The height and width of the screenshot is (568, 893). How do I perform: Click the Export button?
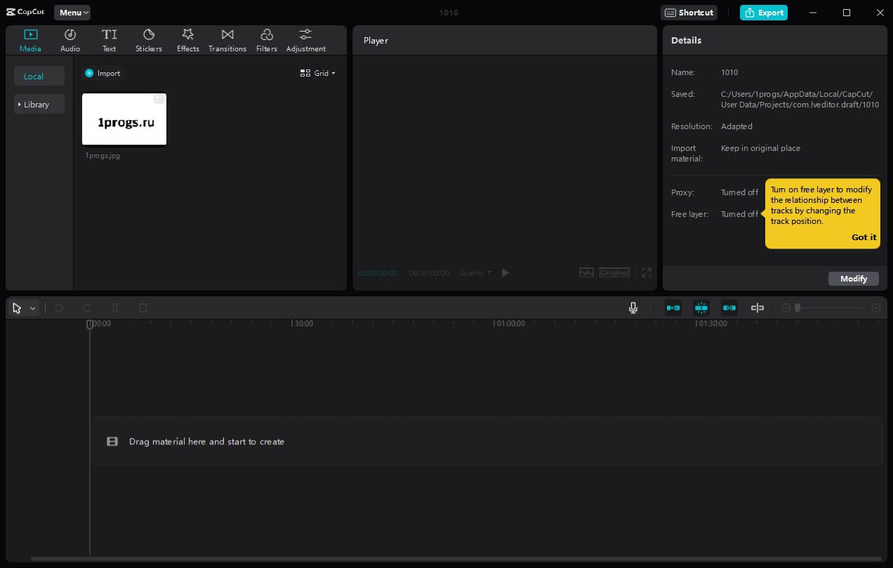pyautogui.click(x=763, y=13)
